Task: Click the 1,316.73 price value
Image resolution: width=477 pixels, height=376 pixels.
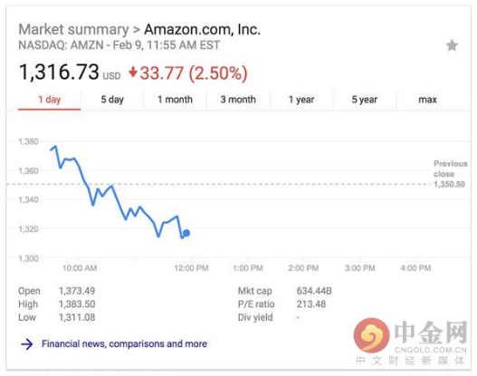Action: point(59,72)
